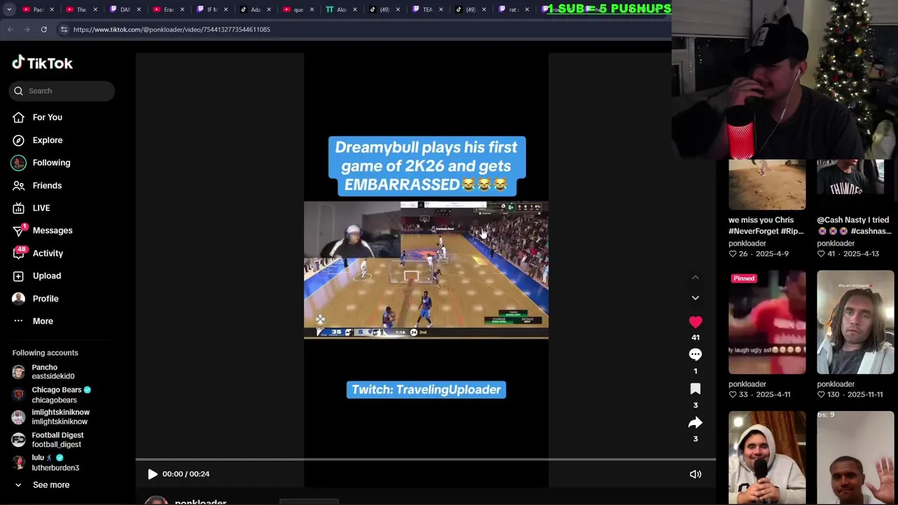Click the browser back arrow
The width and height of the screenshot is (898, 505).
click(x=10, y=29)
